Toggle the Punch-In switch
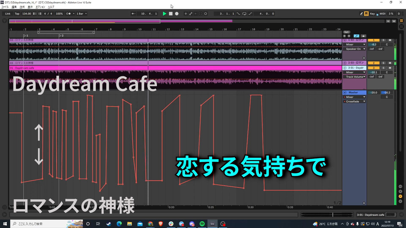 pyautogui.click(x=239, y=14)
